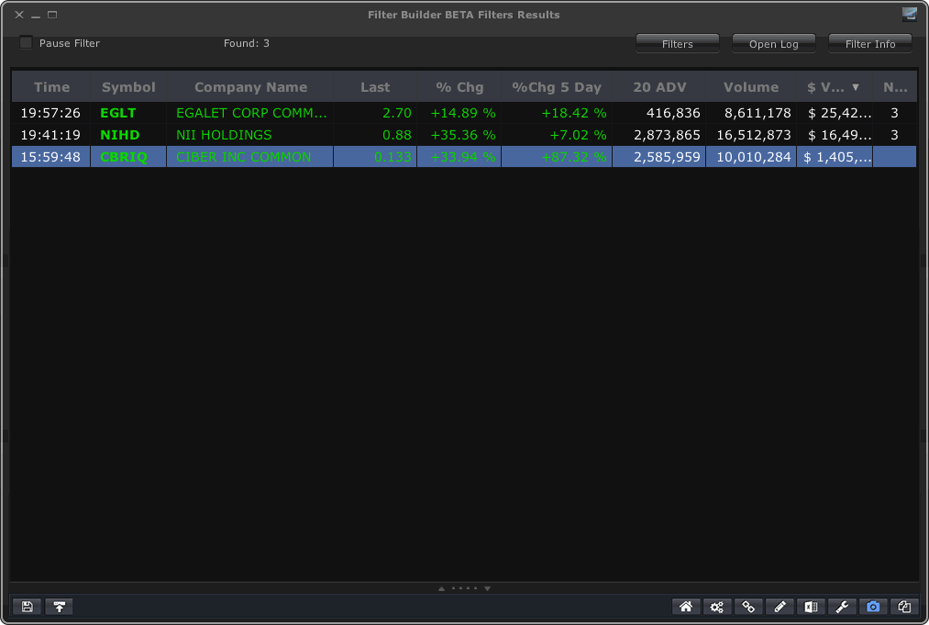
Task: Sort results by the Time column header
Action: tap(51, 86)
